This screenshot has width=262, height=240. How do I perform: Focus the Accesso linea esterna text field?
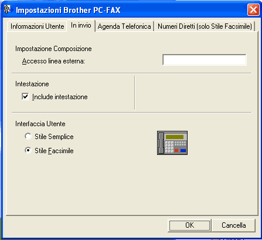coord(205,60)
